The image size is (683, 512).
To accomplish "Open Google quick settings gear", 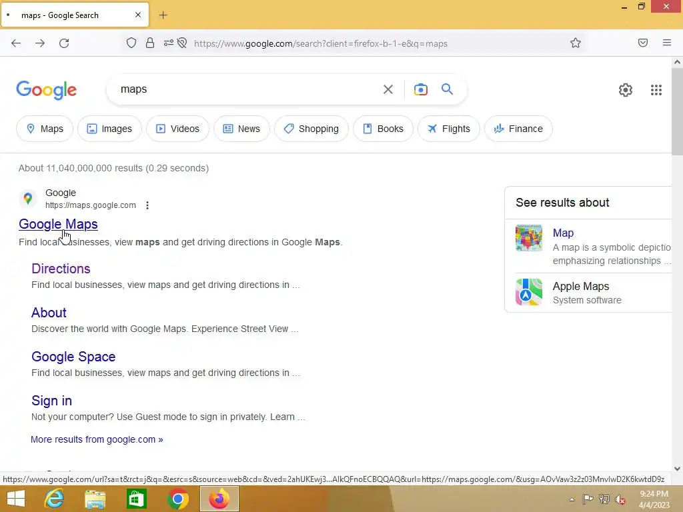I will click(626, 90).
